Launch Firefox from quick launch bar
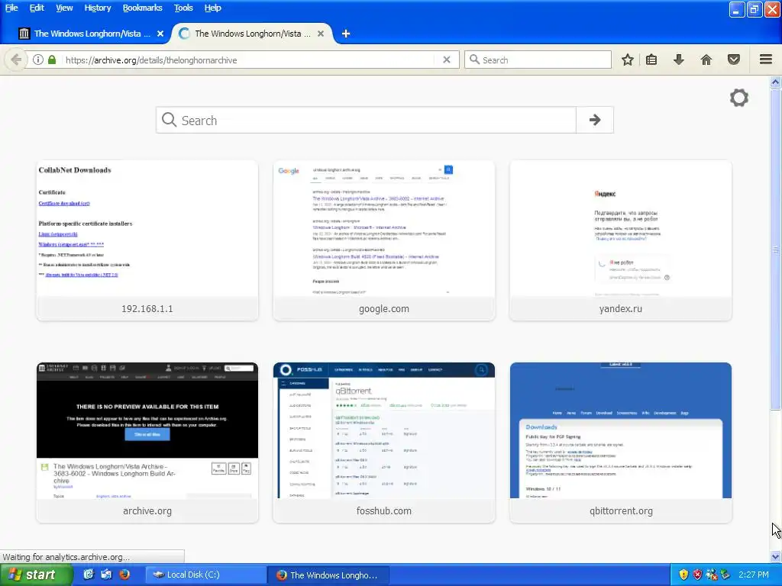The height and width of the screenshot is (586, 782). click(x=124, y=575)
